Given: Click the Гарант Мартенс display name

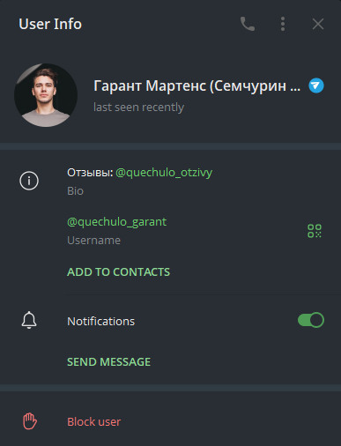Looking at the screenshot, I should 196,86.
